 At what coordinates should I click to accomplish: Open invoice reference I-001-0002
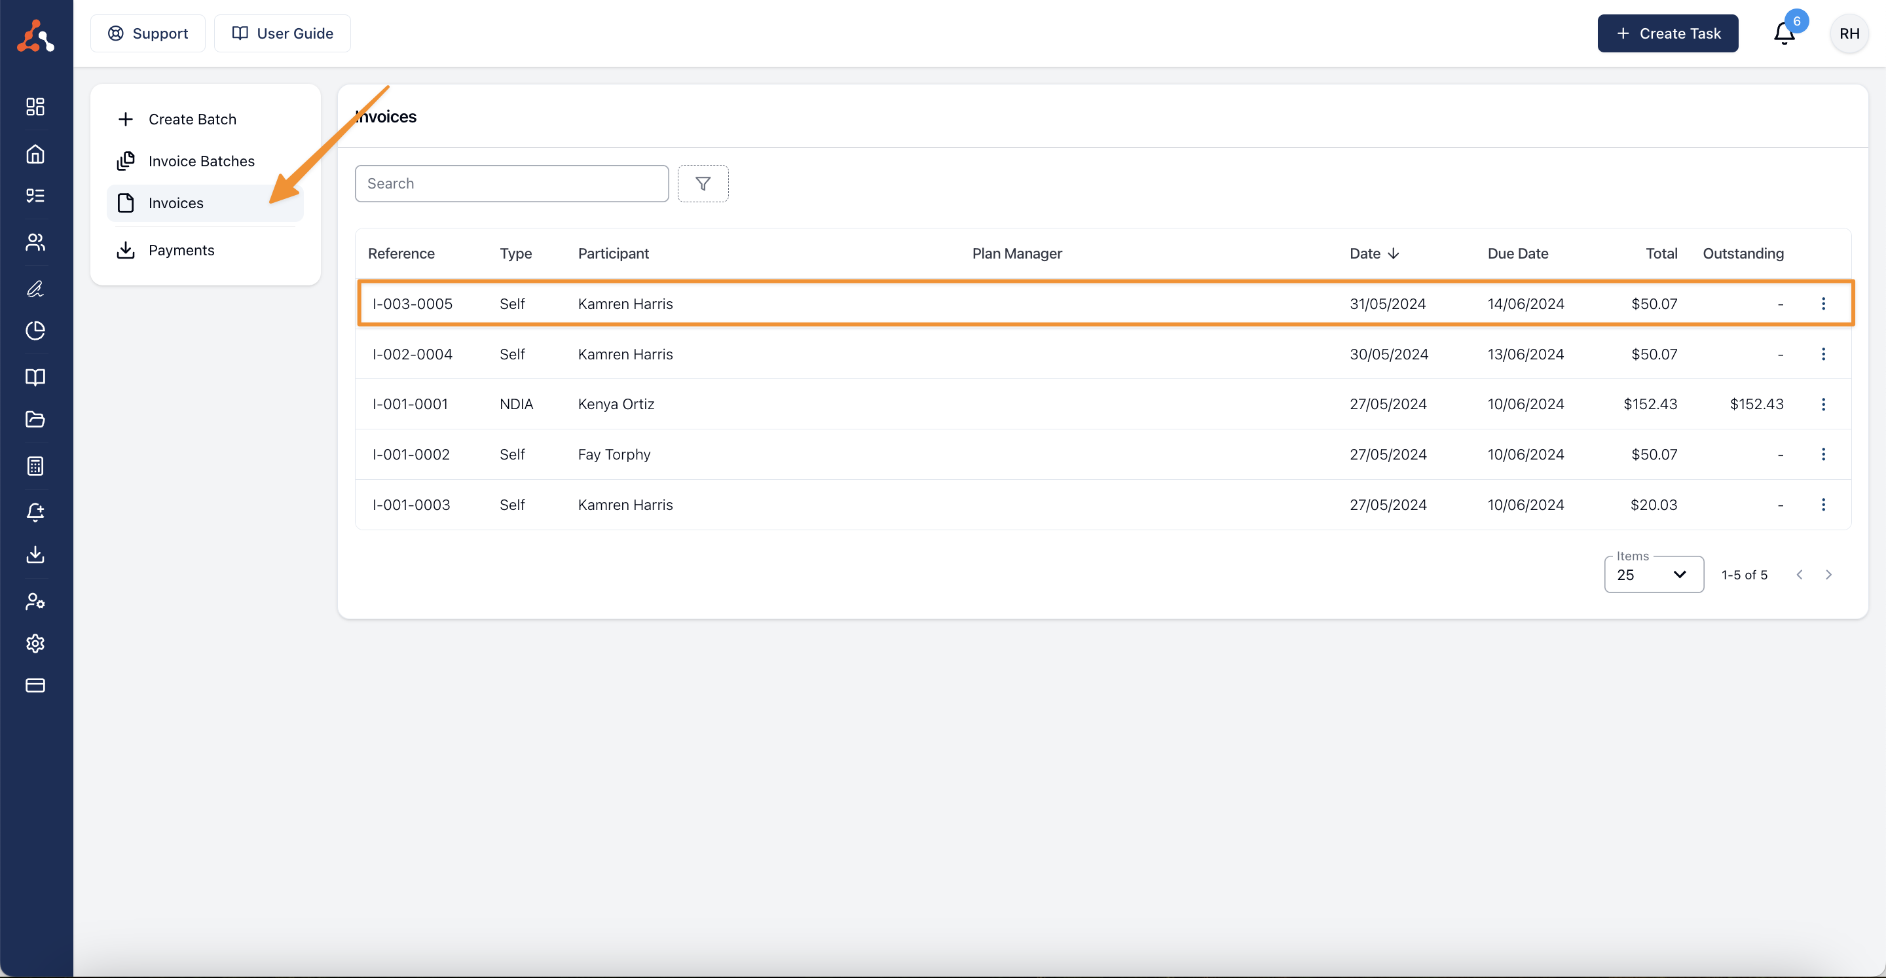point(411,454)
